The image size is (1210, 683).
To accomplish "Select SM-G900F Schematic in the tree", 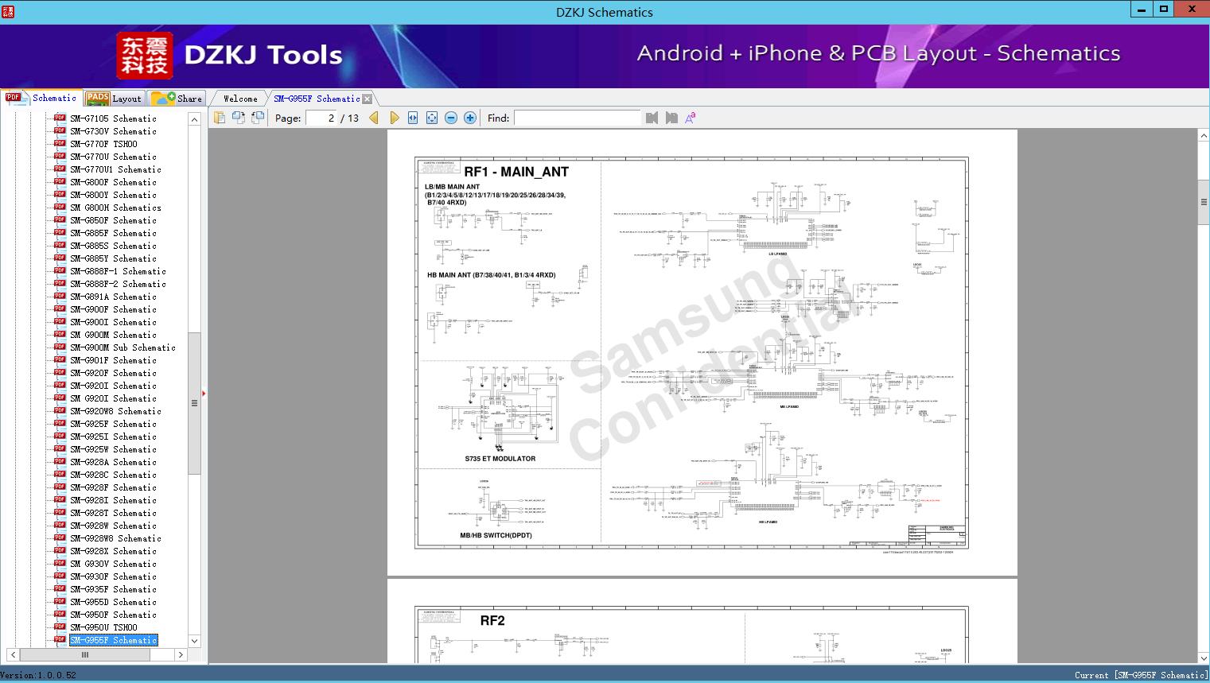I will [113, 309].
